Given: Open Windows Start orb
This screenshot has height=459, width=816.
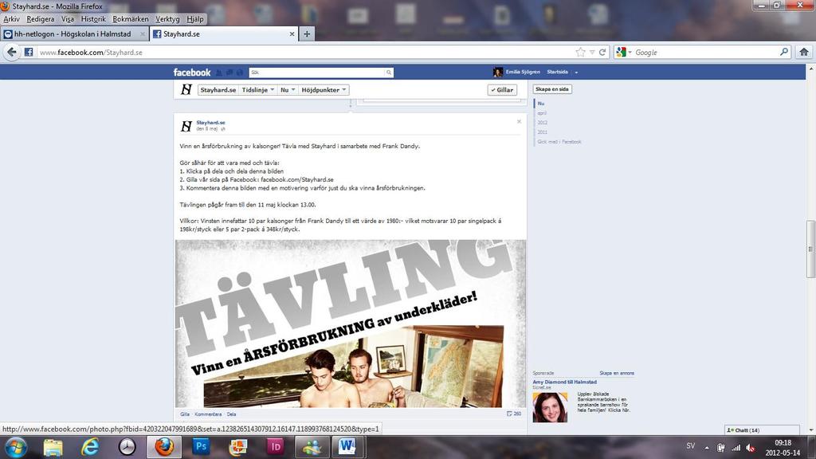Looking at the screenshot, I should coord(16,447).
